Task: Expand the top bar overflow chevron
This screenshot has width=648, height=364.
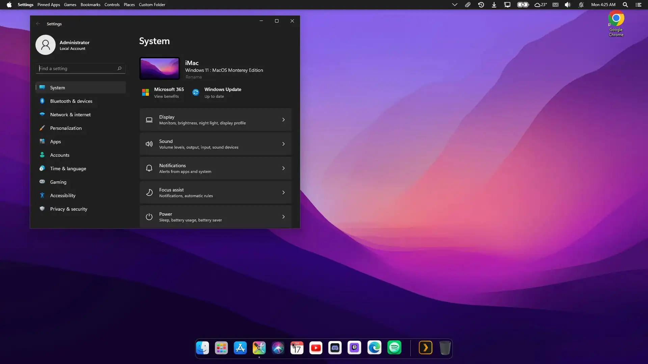Action: (x=455, y=5)
